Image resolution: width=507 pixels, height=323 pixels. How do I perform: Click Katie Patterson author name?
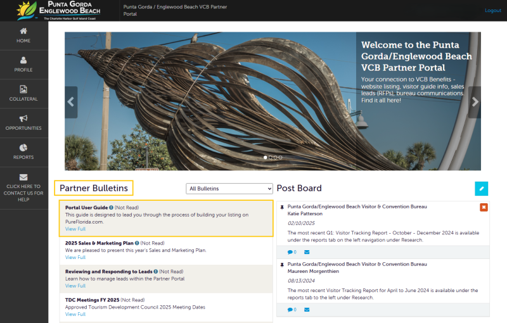305,214
